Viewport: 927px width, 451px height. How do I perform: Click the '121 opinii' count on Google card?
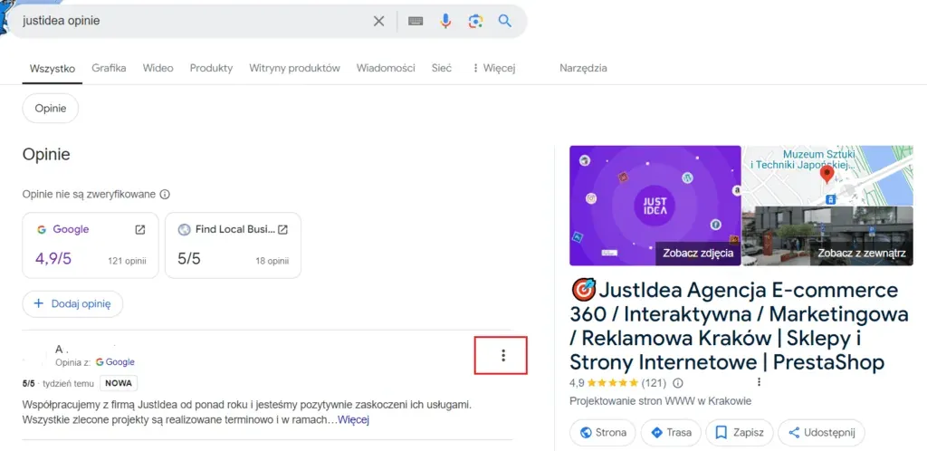(127, 261)
